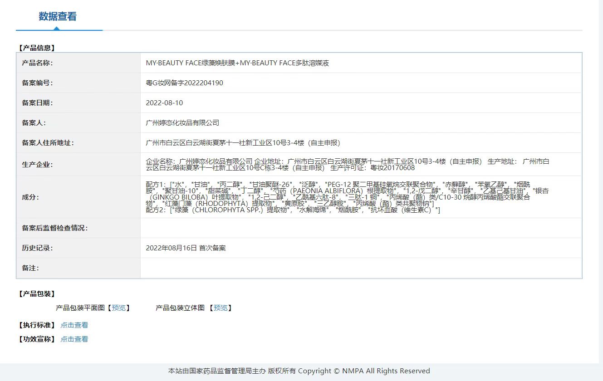Select the 【产品信息】 section heading
The image size is (603, 381).
pyautogui.click(x=37, y=48)
